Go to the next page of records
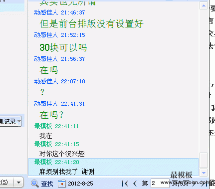The height and width of the screenshot is (189, 215). coord(194,184)
